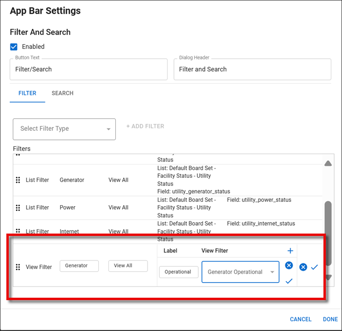Click the blue plus icon to add view filter
The height and width of the screenshot is (331, 342).
290,251
